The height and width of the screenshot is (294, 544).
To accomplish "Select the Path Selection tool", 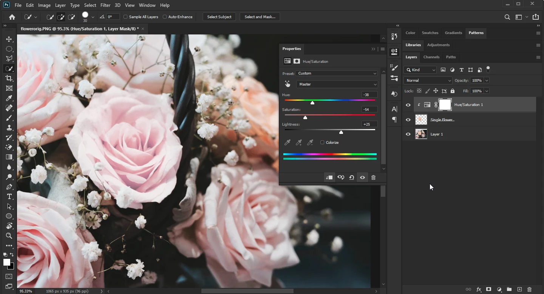I will (9, 207).
